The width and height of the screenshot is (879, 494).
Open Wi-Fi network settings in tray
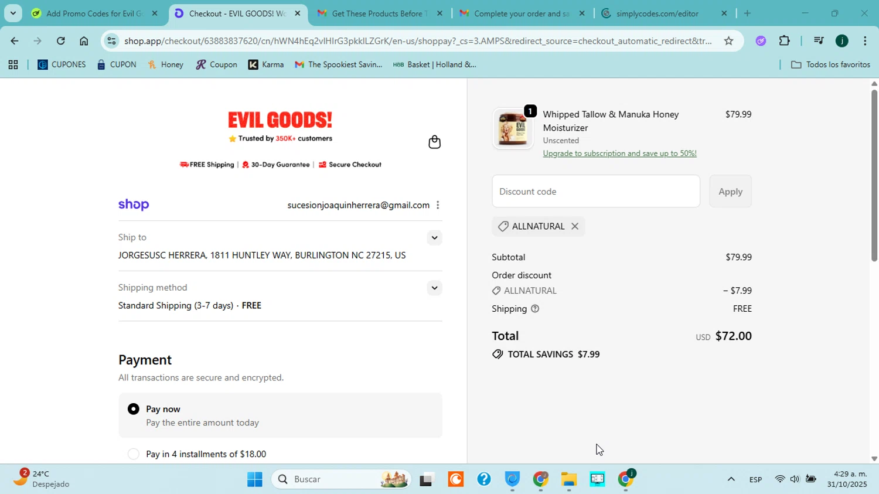pos(779,479)
